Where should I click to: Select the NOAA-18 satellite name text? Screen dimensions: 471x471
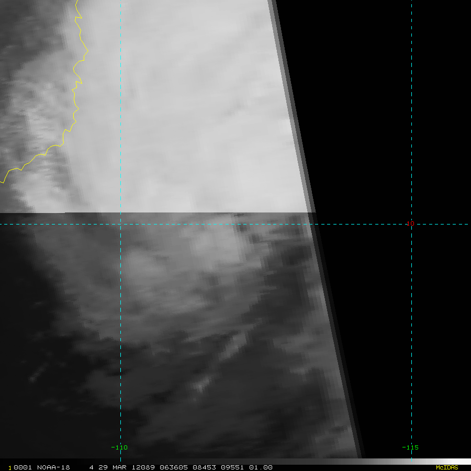(53, 467)
